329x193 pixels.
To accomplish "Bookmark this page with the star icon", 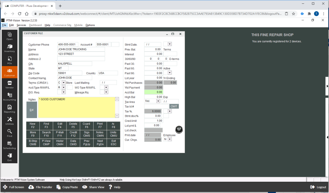I will [293, 14].
